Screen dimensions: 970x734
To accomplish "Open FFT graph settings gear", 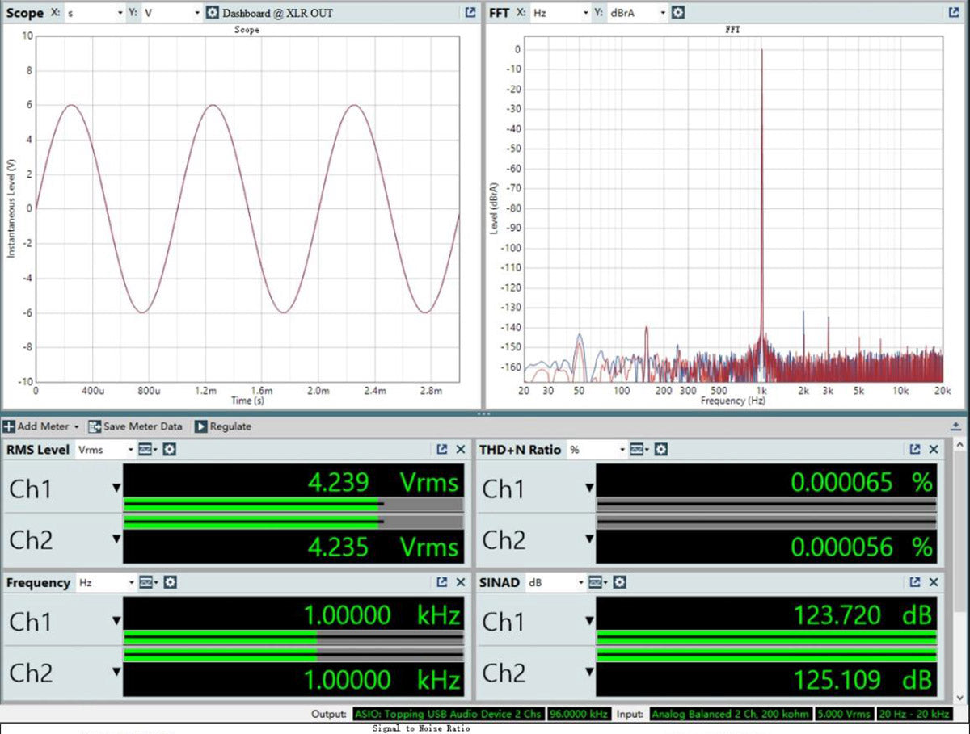I will (x=678, y=13).
